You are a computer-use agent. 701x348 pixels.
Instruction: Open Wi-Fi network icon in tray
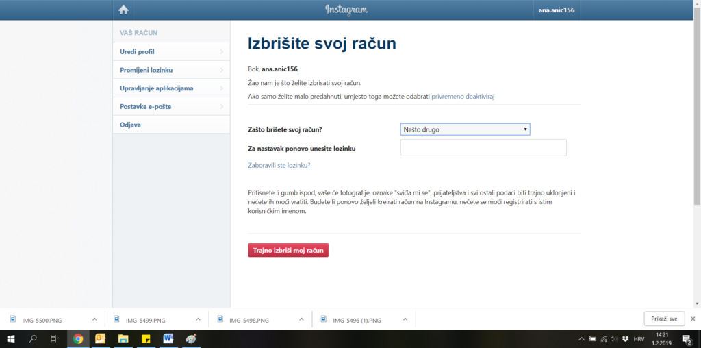point(604,338)
